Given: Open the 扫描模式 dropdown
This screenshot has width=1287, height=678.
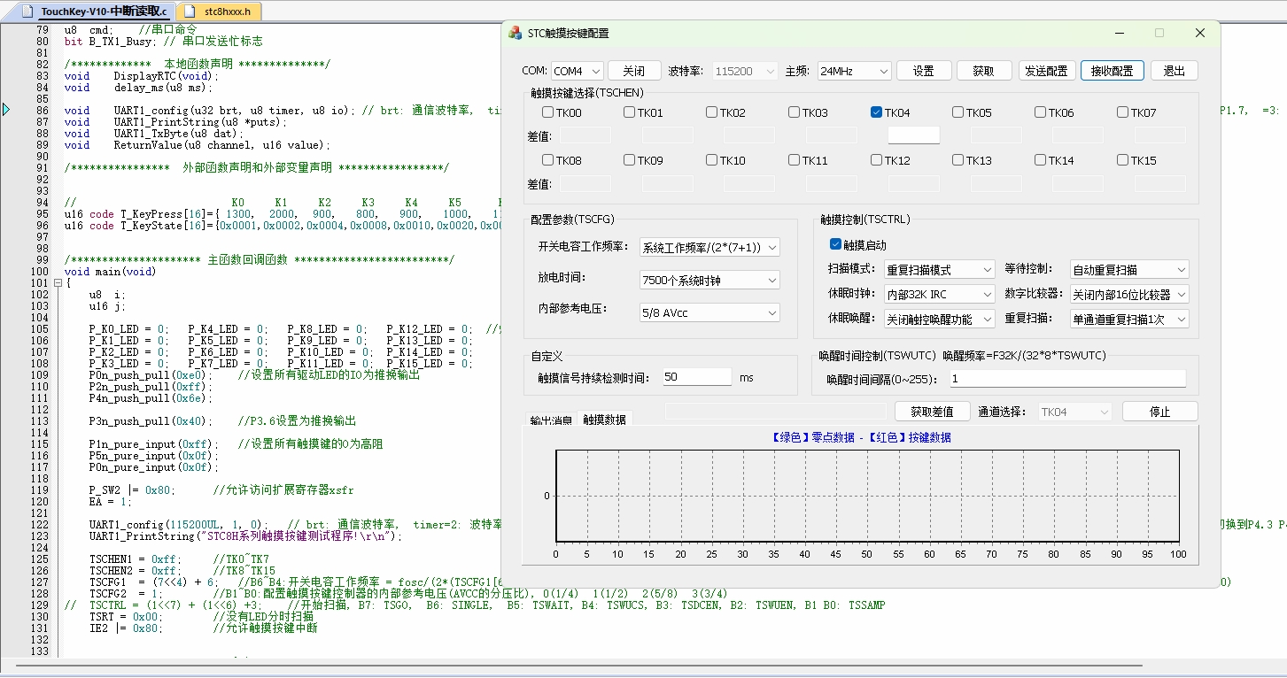Looking at the screenshot, I should [x=939, y=269].
